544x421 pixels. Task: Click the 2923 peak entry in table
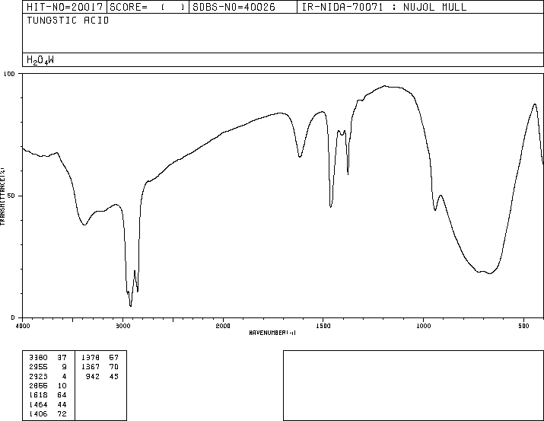click(38, 376)
